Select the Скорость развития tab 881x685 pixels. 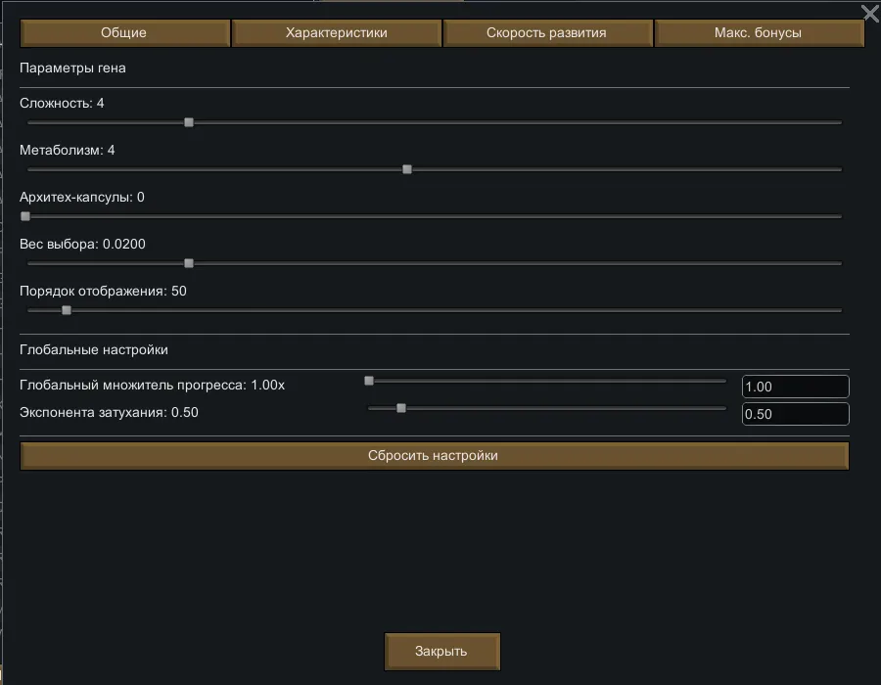coord(546,33)
